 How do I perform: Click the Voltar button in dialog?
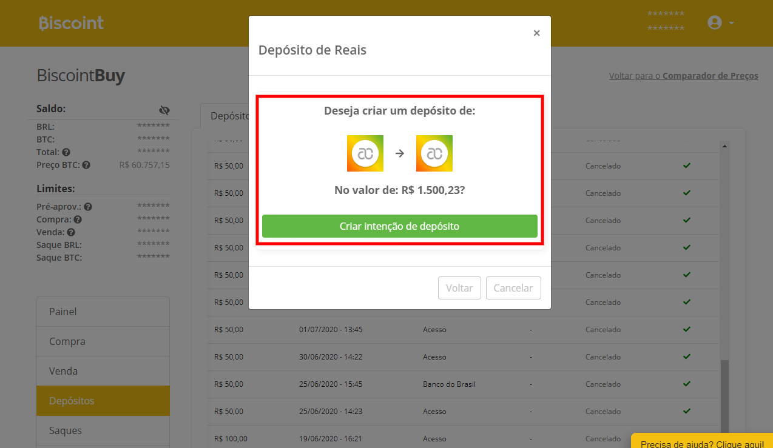tap(459, 288)
